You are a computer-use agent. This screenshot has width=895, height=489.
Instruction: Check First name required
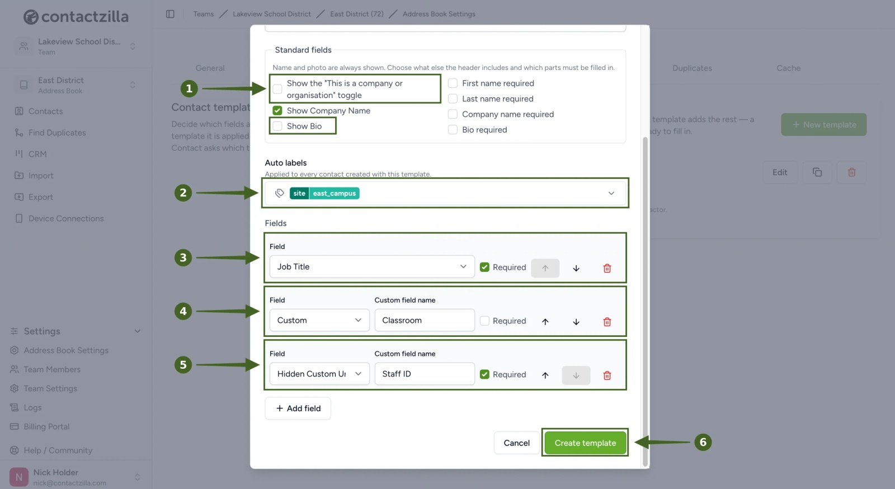point(453,83)
